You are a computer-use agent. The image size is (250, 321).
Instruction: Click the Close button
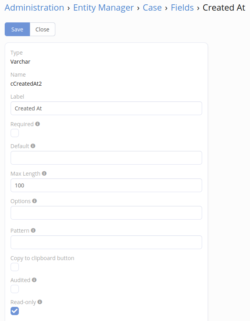pyautogui.click(x=42, y=29)
